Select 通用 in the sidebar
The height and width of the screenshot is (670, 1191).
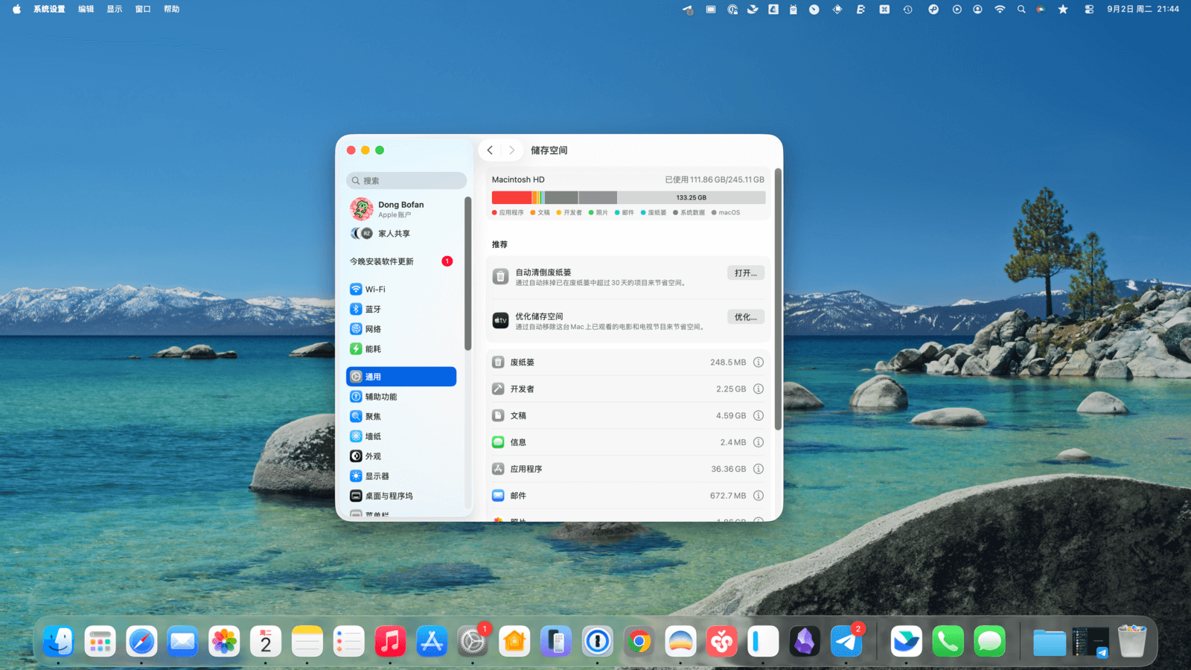click(x=401, y=377)
